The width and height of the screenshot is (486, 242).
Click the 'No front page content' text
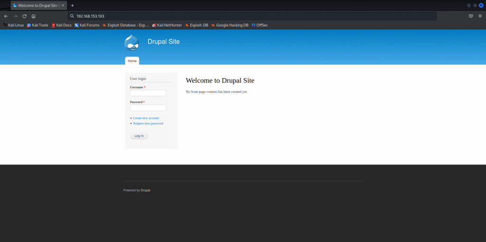[216, 91]
